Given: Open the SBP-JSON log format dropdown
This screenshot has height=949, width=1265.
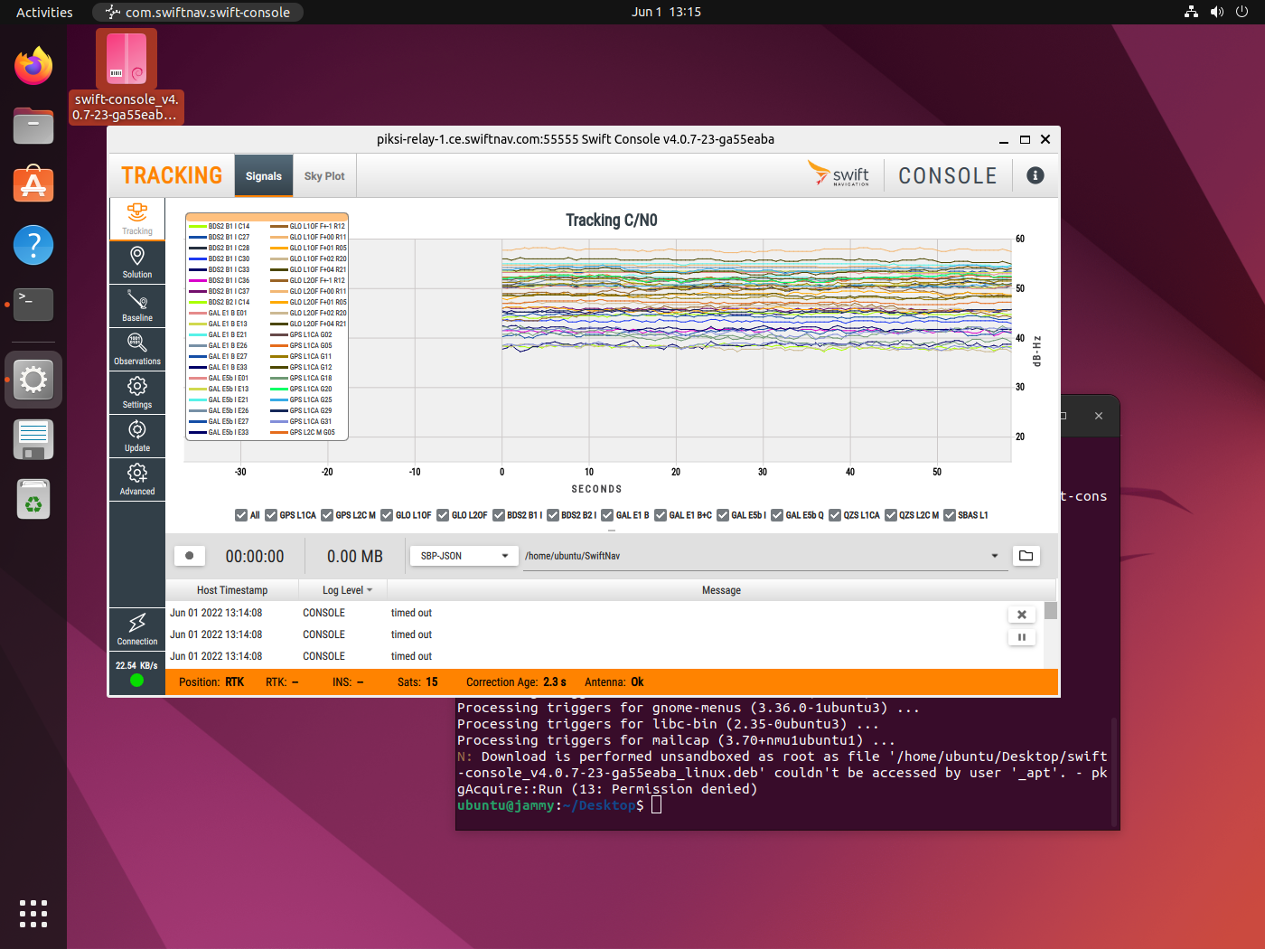Looking at the screenshot, I should coord(464,556).
